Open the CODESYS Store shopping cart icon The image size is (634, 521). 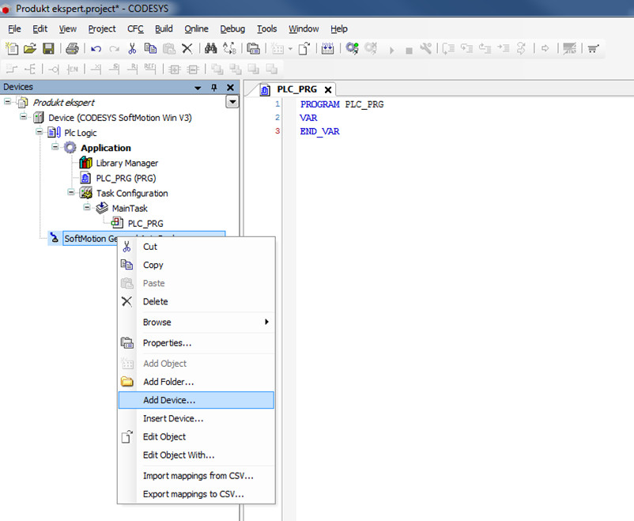coord(593,48)
